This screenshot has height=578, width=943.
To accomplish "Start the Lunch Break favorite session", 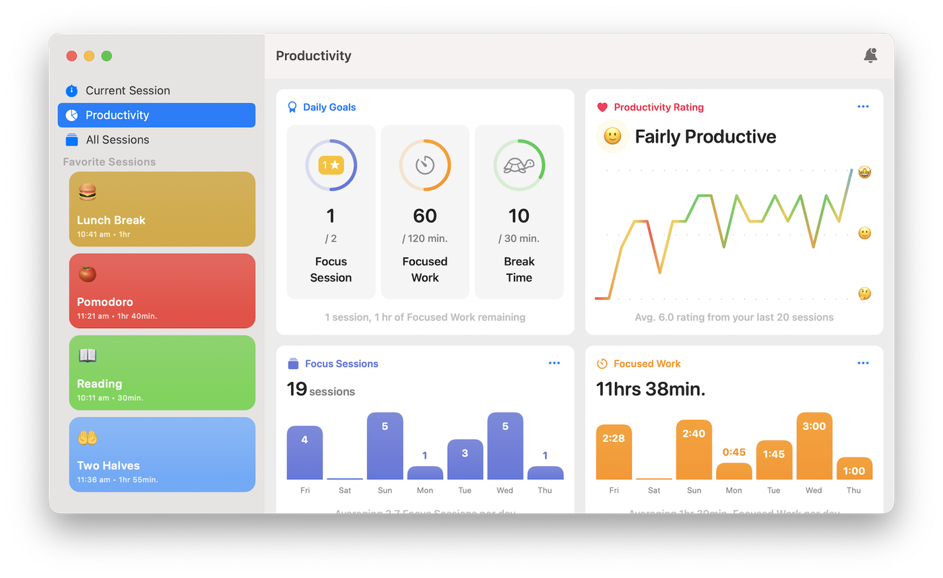I will 162,209.
